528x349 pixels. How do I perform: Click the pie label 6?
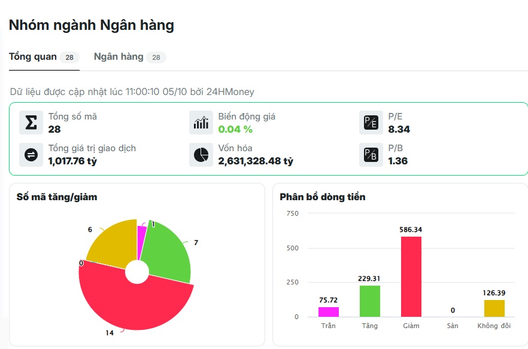pyautogui.click(x=90, y=229)
